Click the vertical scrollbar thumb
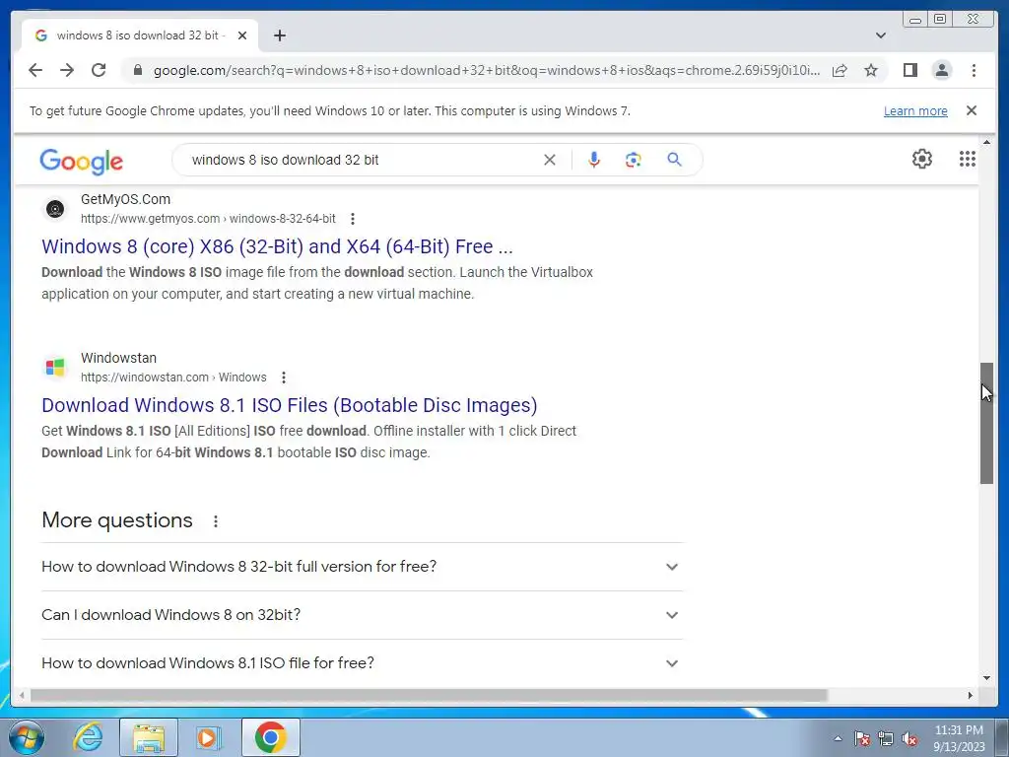The width and height of the screenshot is (1009, 757). tap(987, 424)
